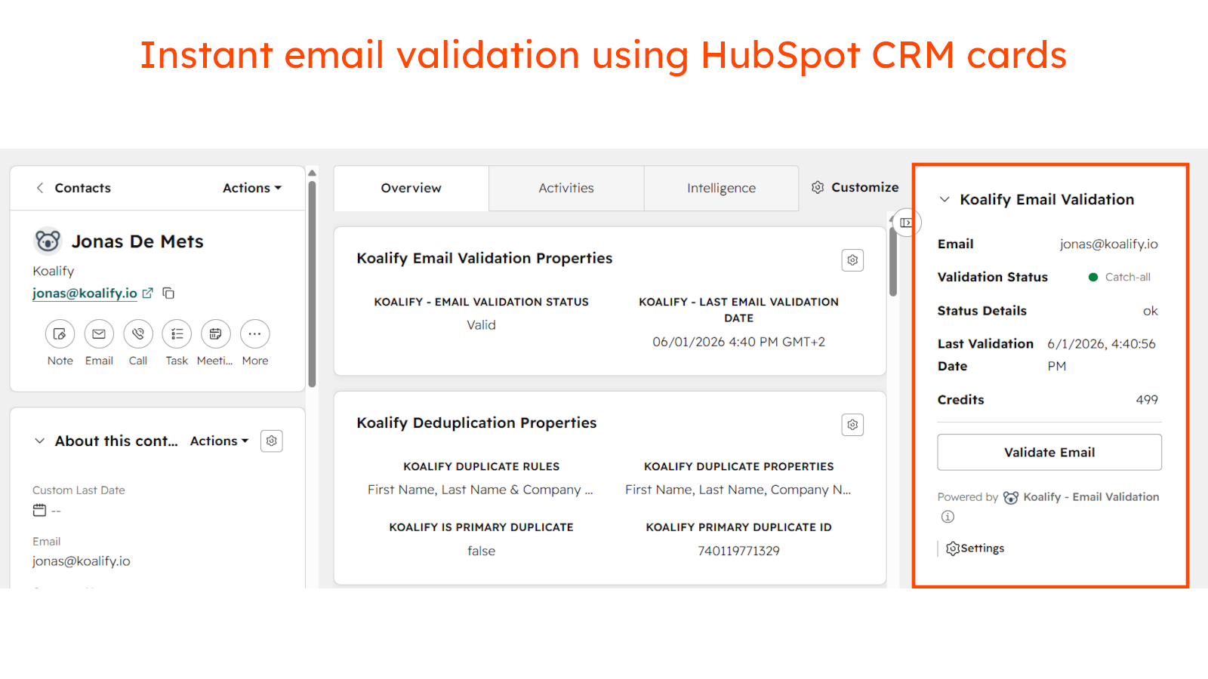Image resolution: width=1208 pixels, height=679 pixels.
Task: Click the 06/01/2026 4:40 PM GMT+2 date value
Action: pyautogui.click(x=739, y=342)
